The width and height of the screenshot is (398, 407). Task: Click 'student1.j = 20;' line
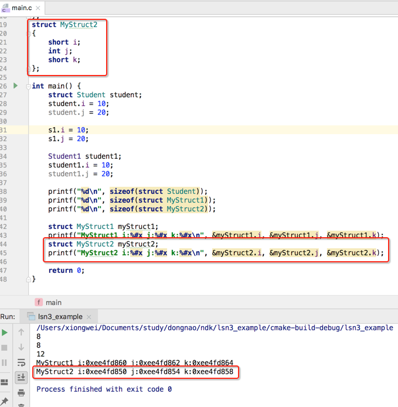click(x=80, y=174)
